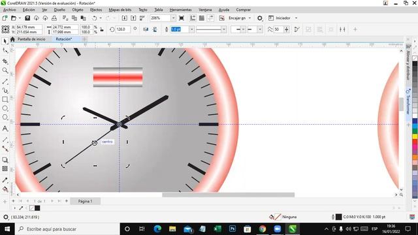Select the Drop Shadow tool
The width and height of the screenshot is (418, 235).
tap(5, 160)
